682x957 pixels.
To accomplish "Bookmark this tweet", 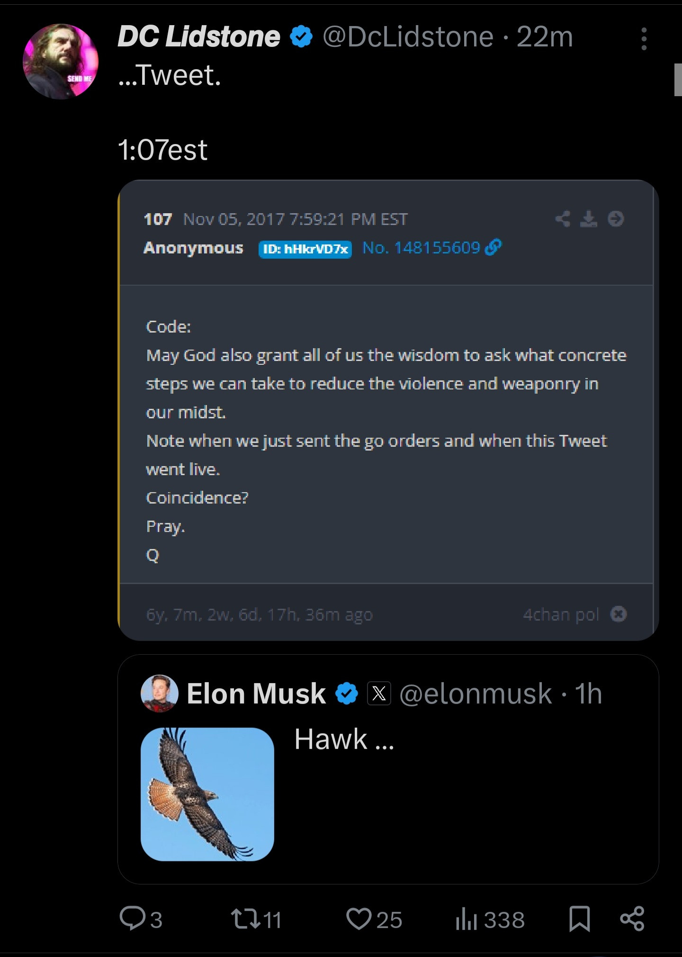I will point(579,919).
